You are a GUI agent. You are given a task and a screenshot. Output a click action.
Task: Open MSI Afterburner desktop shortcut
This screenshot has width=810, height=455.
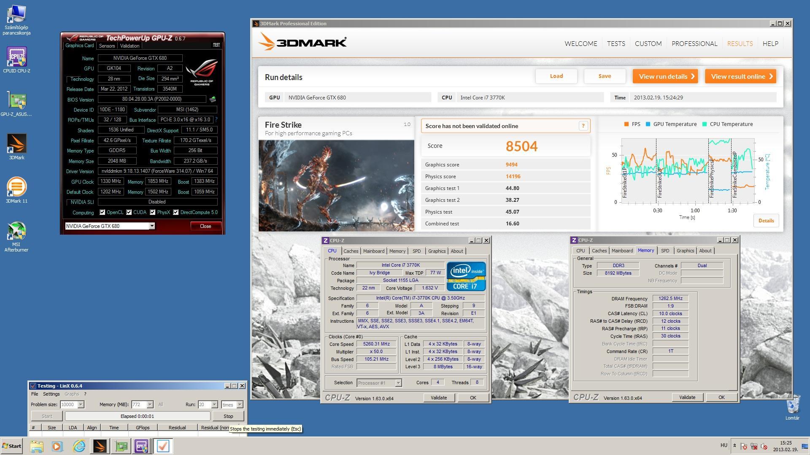click(x=16, y=237)
